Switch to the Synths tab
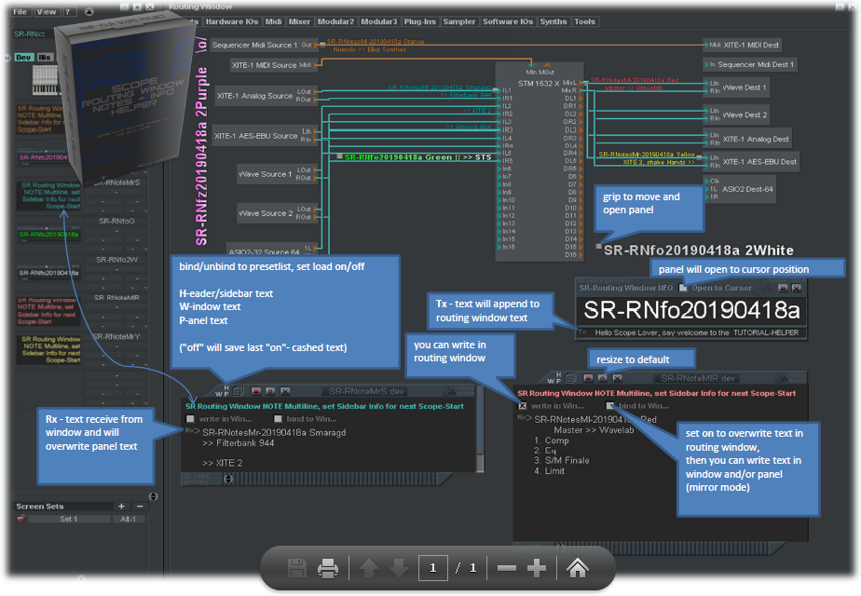 tap(553, 20)
